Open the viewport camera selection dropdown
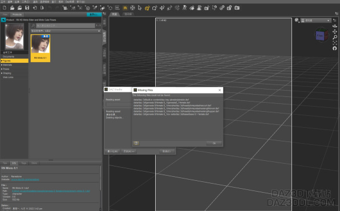The image size is (340, 211). tap(315, 21)
